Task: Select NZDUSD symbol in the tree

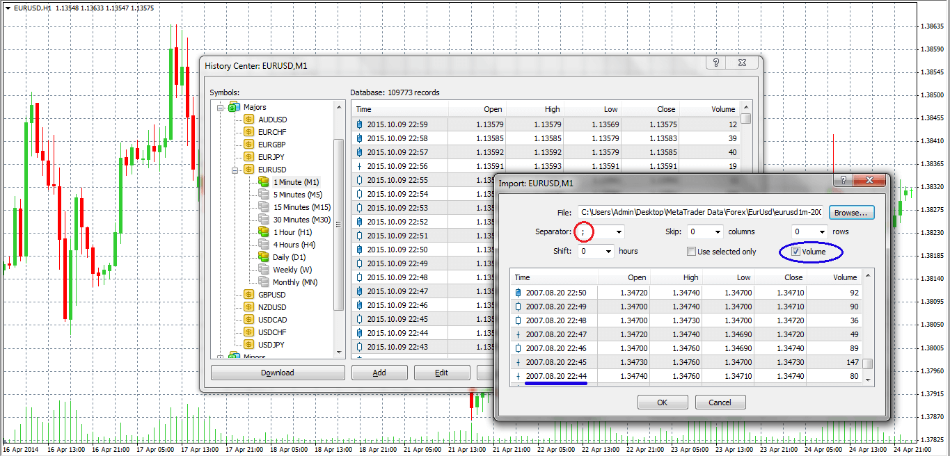Action: pos(272,307)
